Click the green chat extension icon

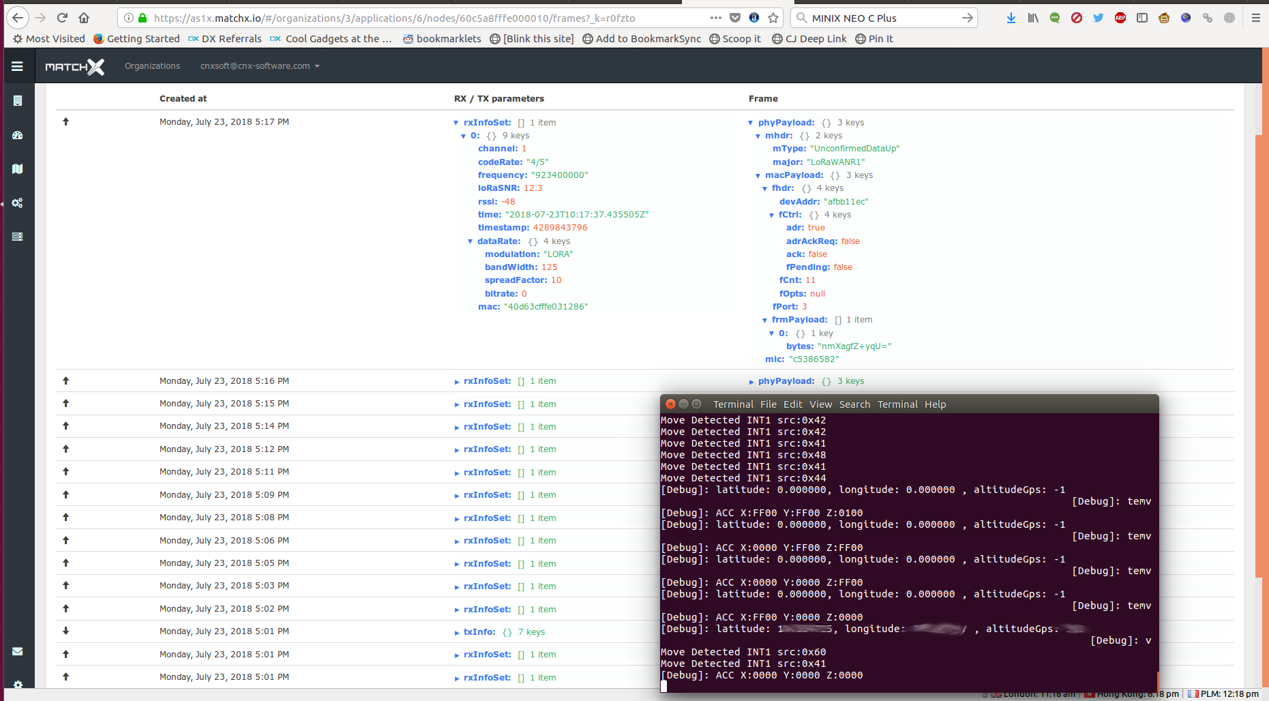(x=1055, y=18)
